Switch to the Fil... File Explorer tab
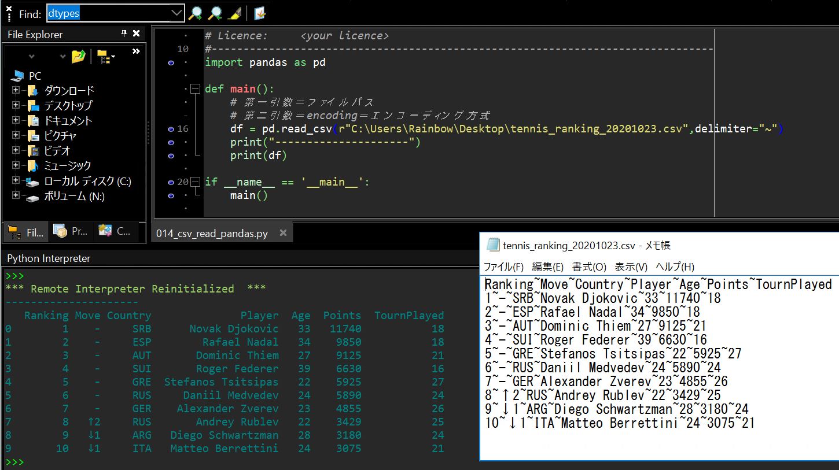This screenshot has height=470, width=839. pyautogui.click(x=25, y=232)
